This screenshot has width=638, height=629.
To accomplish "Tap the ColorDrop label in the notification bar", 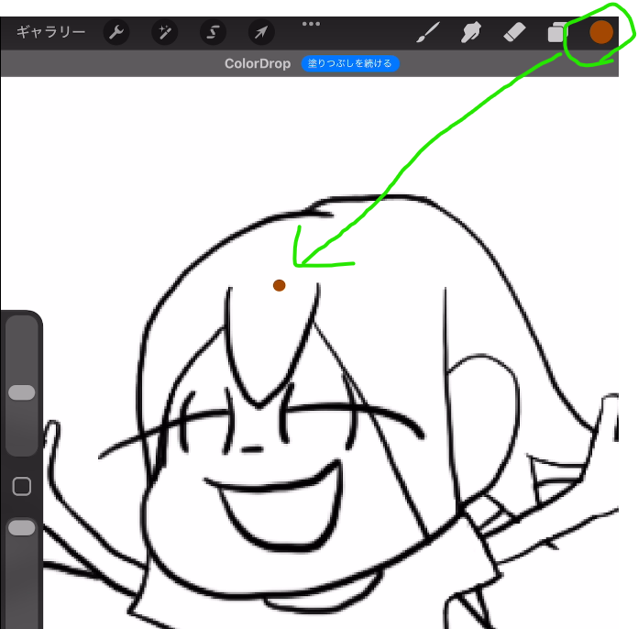I will coord(258,64).
